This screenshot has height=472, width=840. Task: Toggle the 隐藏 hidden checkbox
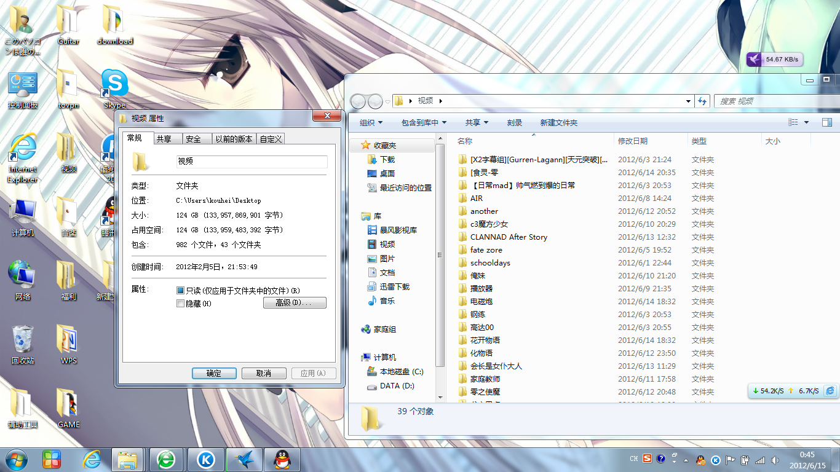click(180, 303)
